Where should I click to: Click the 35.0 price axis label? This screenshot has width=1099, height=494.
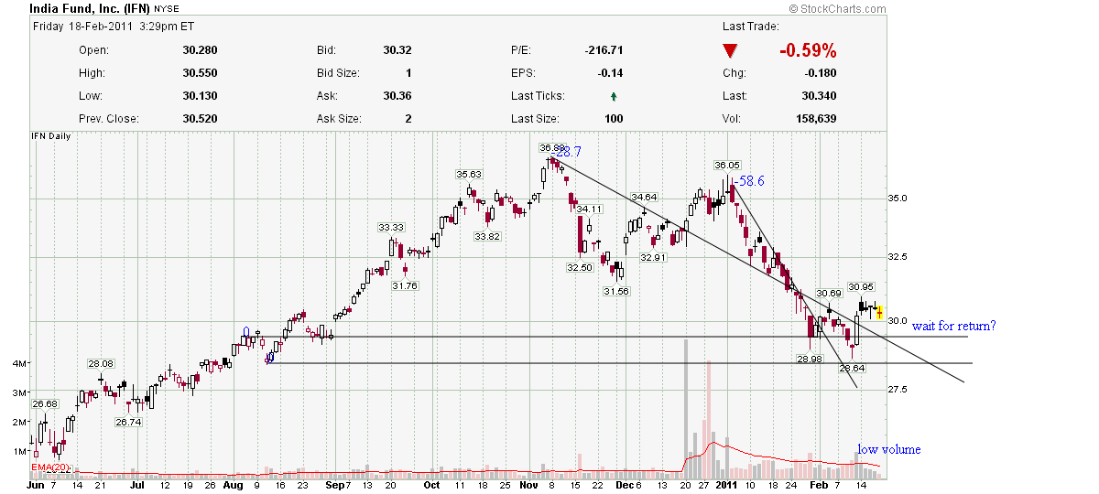(898, 198)
